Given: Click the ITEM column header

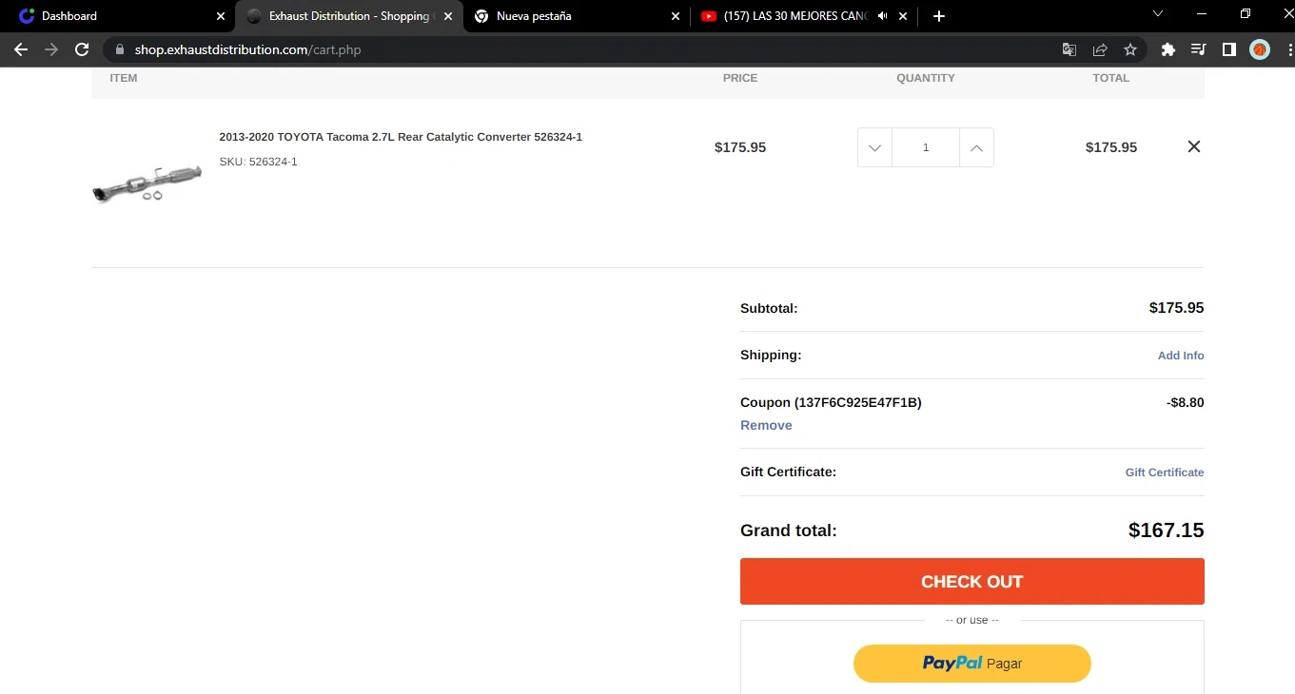Looking at the screenshot, I should tap(124, 78).
